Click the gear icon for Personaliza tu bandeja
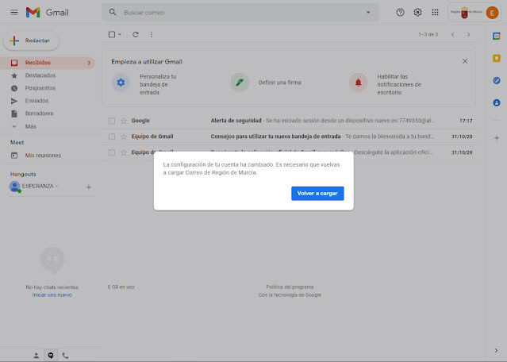507x362 pixels. (121, 83)
